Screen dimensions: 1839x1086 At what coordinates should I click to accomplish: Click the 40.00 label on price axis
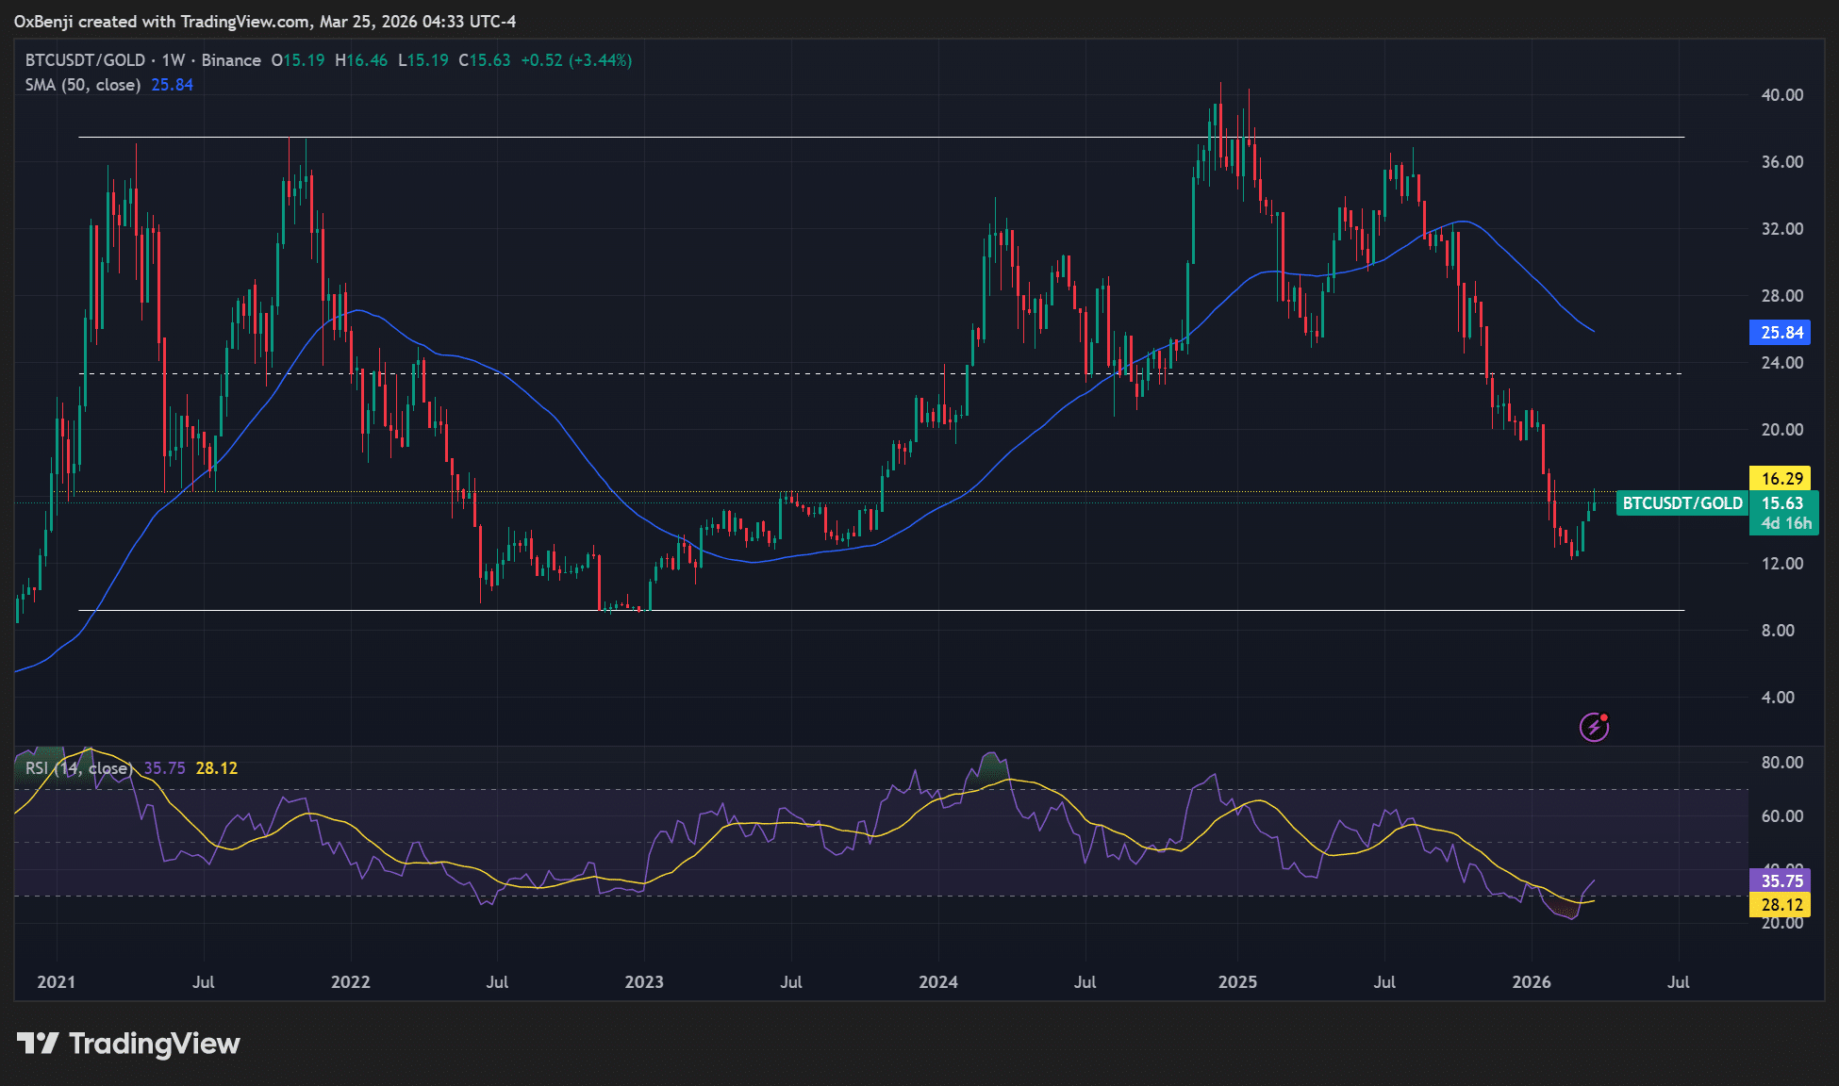1781,95
